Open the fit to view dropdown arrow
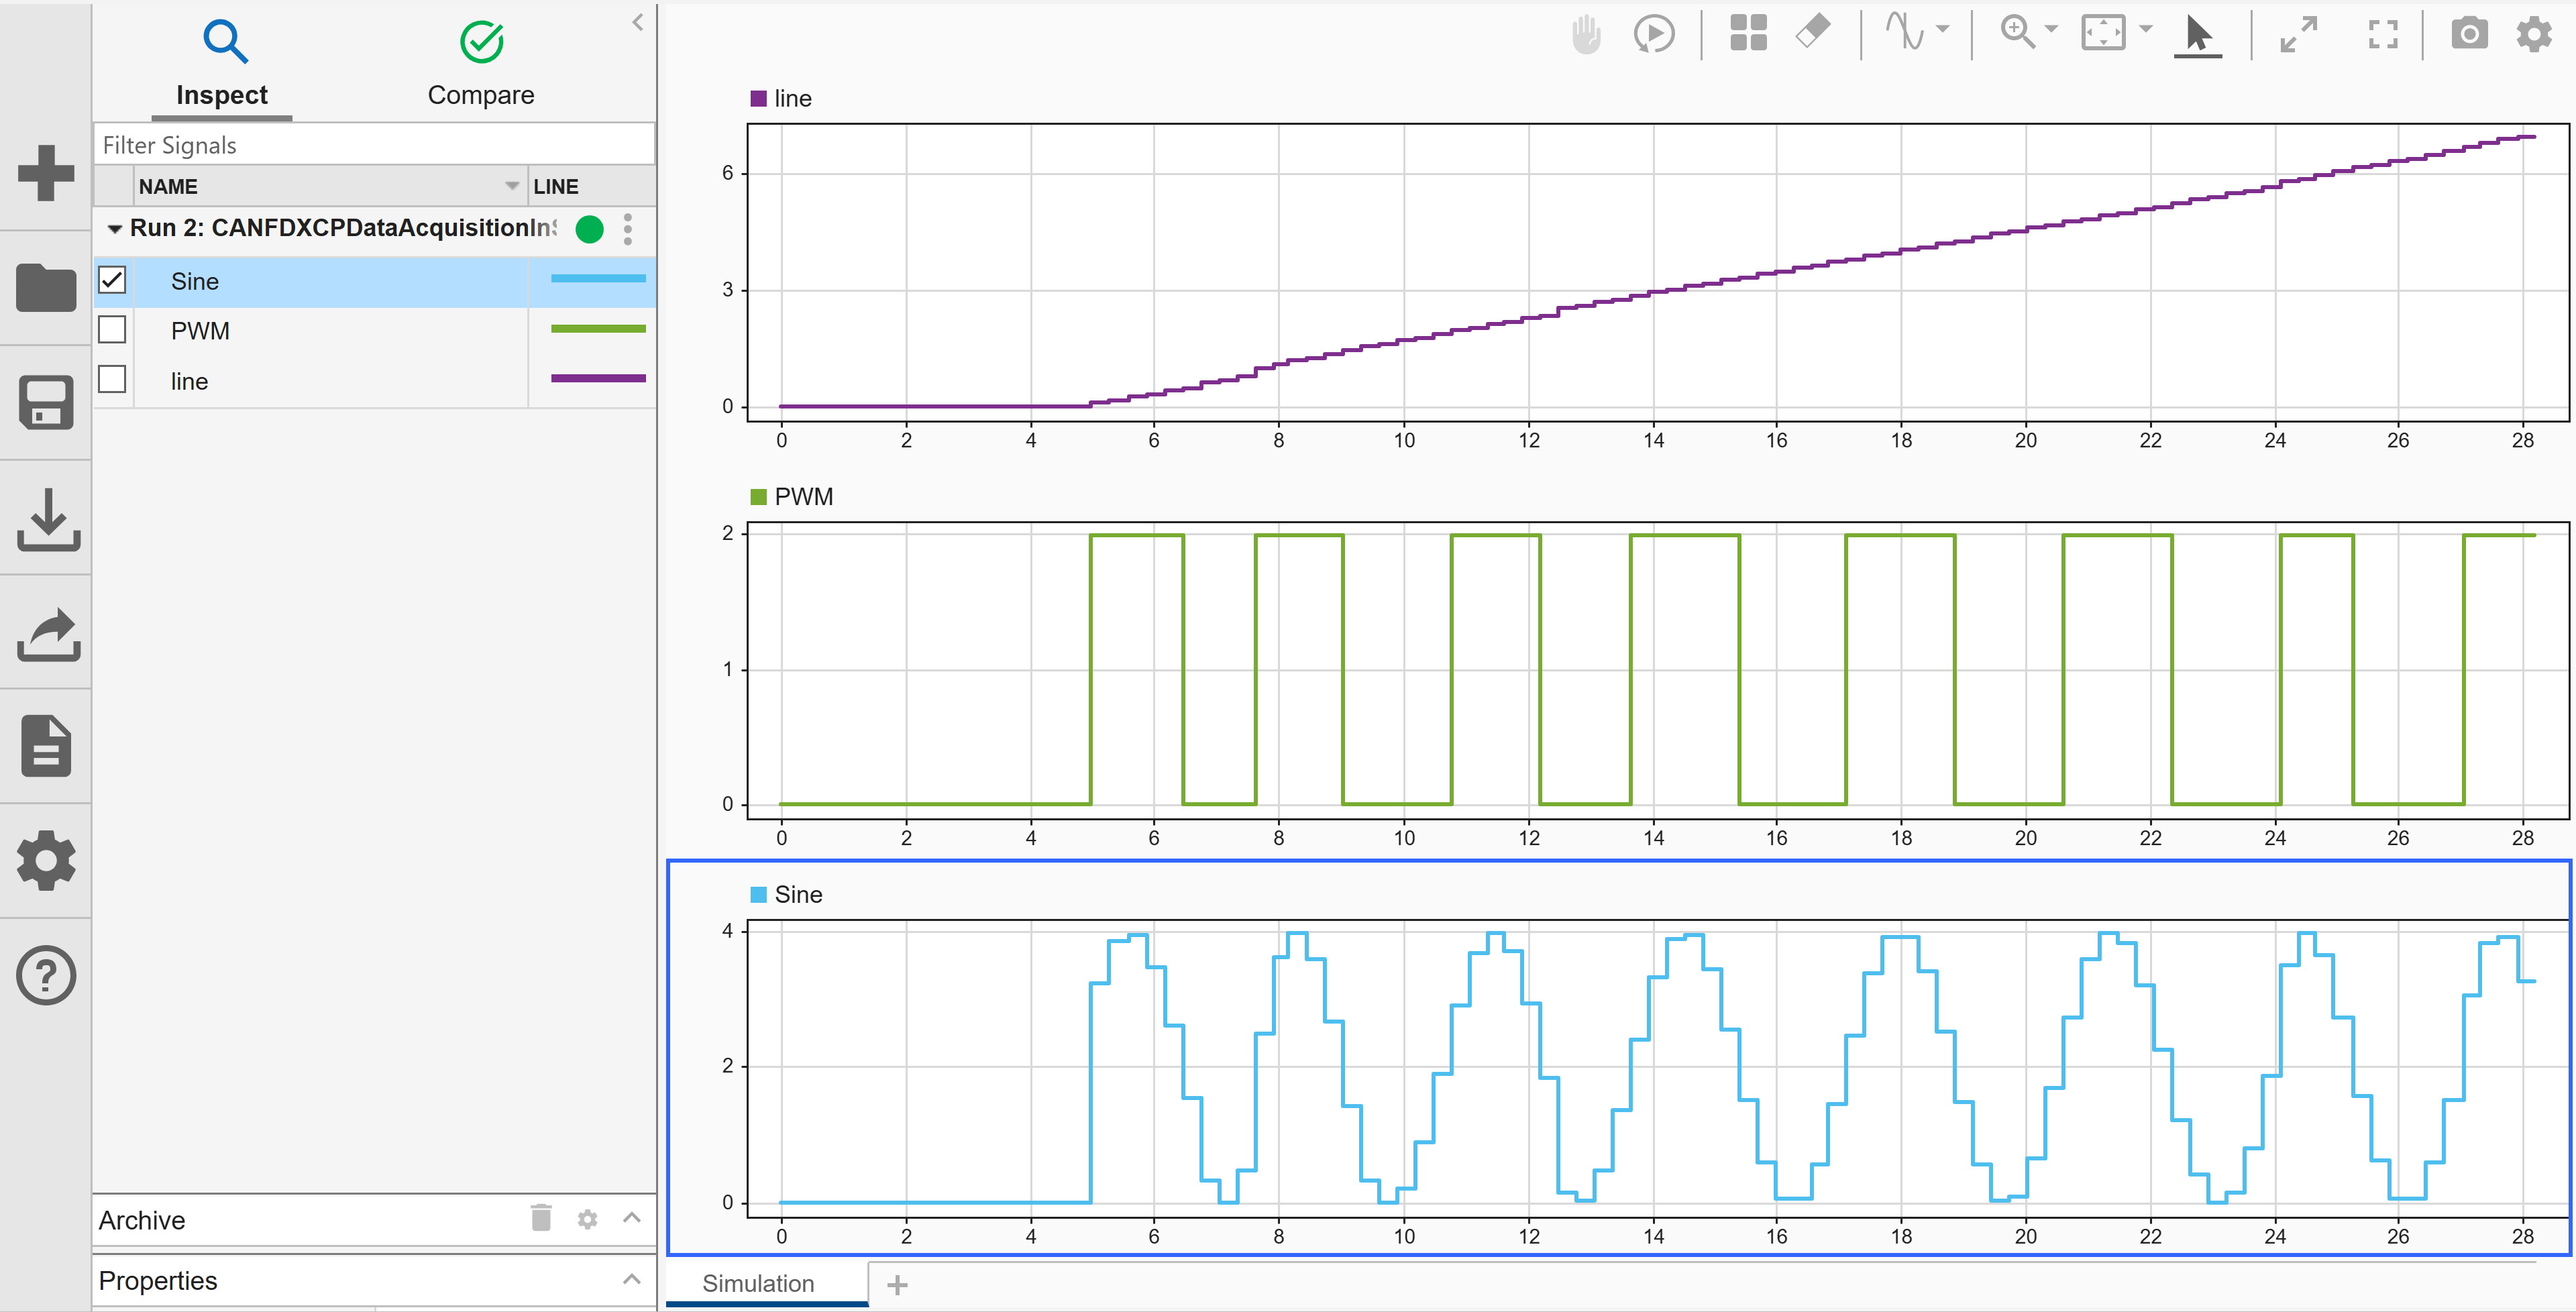 (x=2145, y=29)
